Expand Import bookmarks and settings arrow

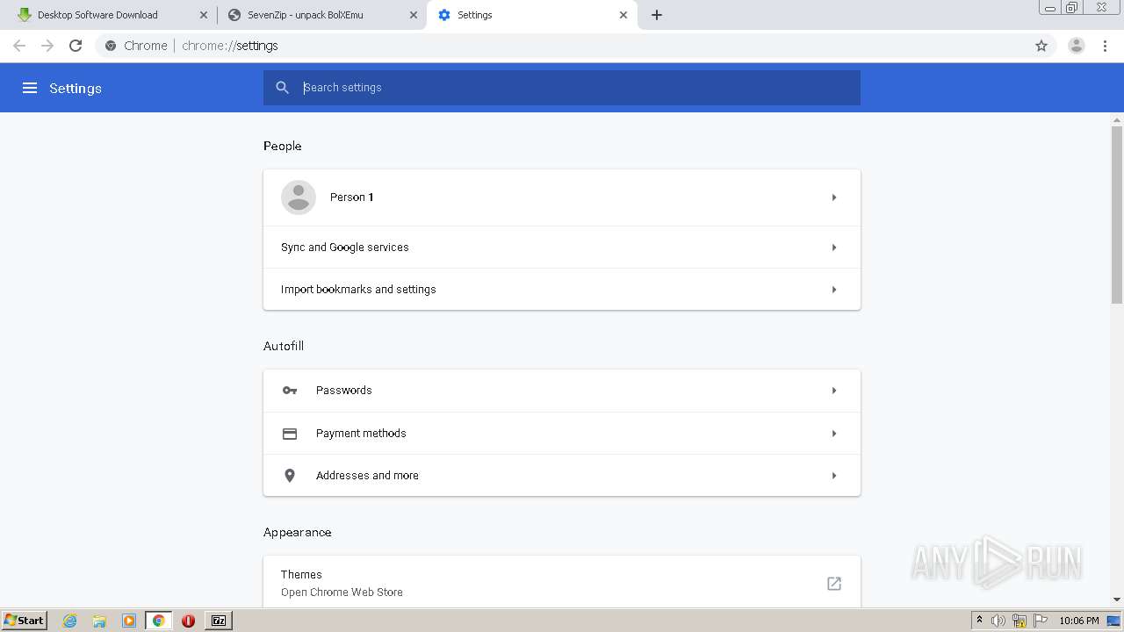(834, 290)
